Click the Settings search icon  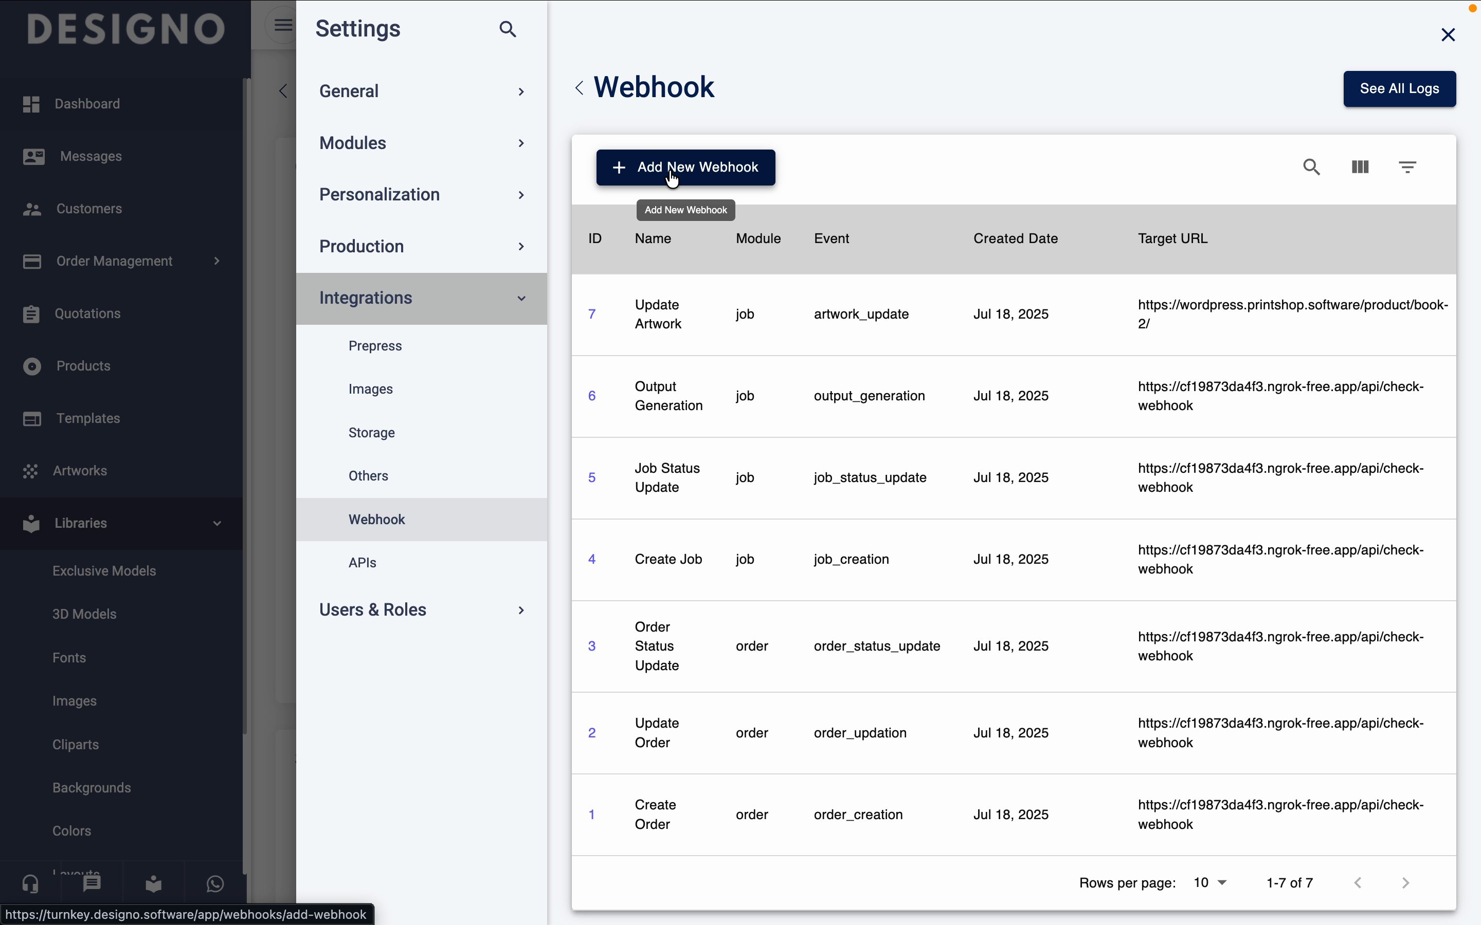508,29
